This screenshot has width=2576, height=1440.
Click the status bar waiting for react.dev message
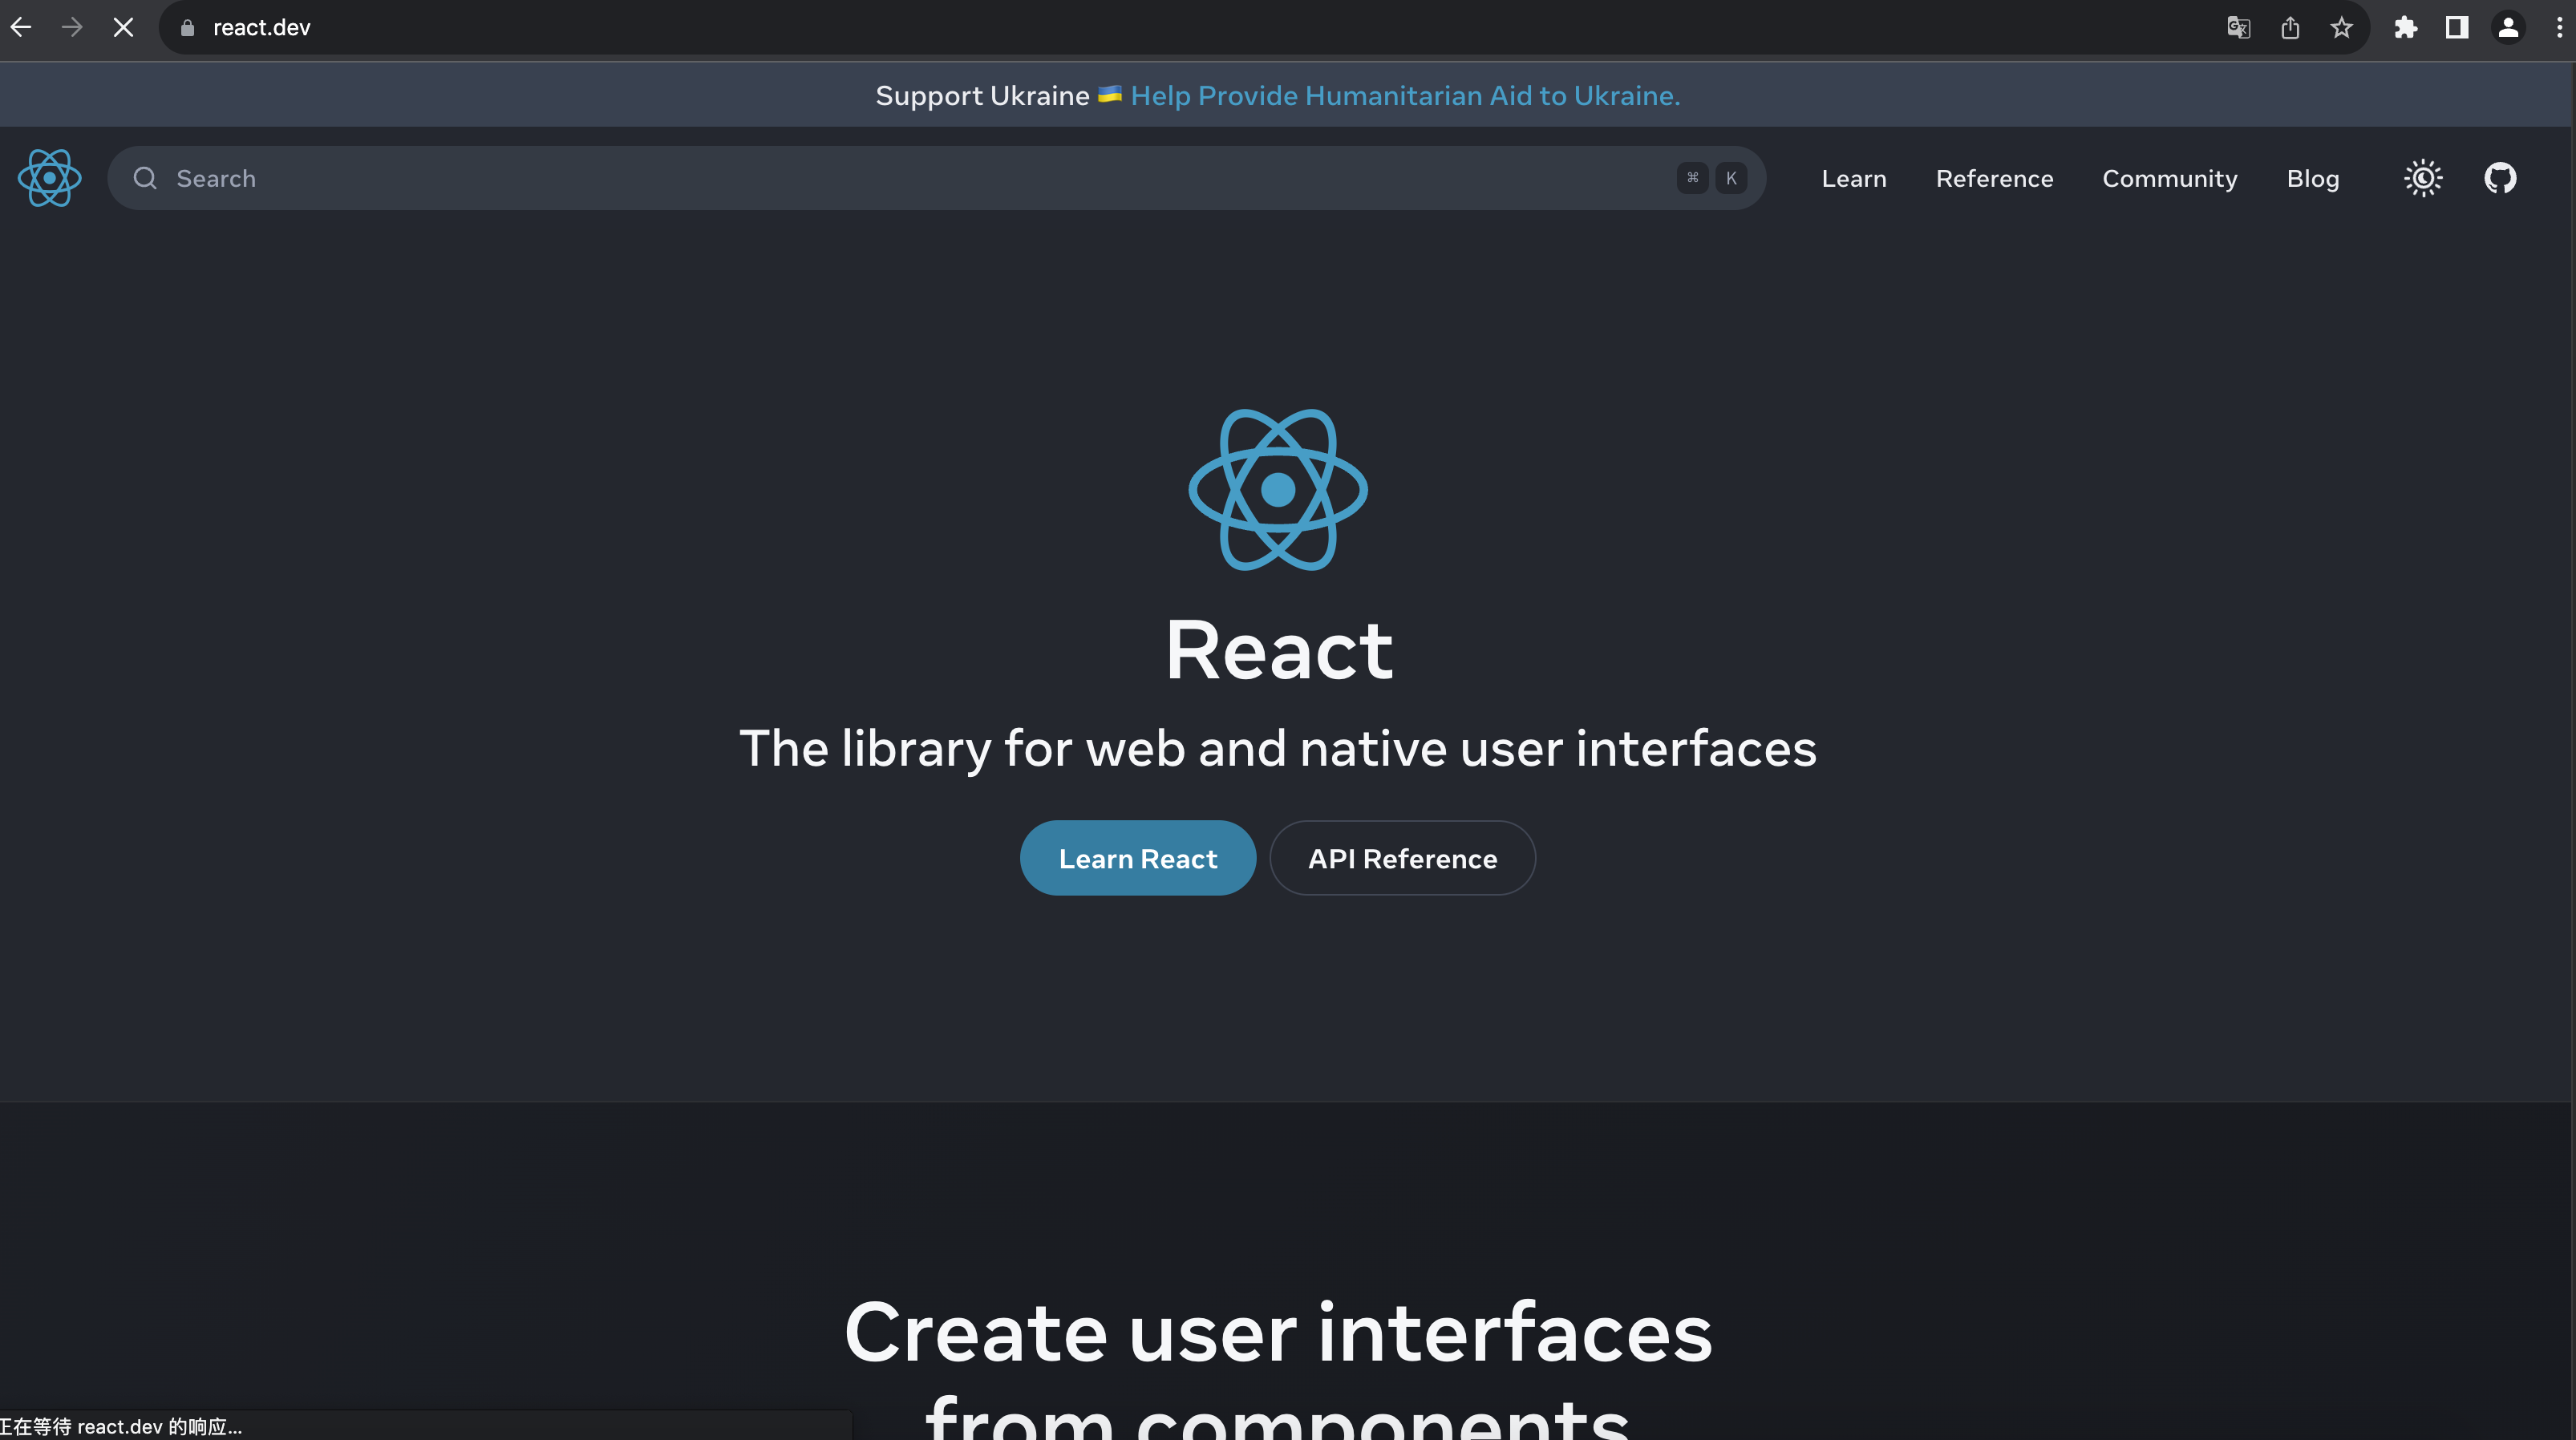(x=121, y=1426)
